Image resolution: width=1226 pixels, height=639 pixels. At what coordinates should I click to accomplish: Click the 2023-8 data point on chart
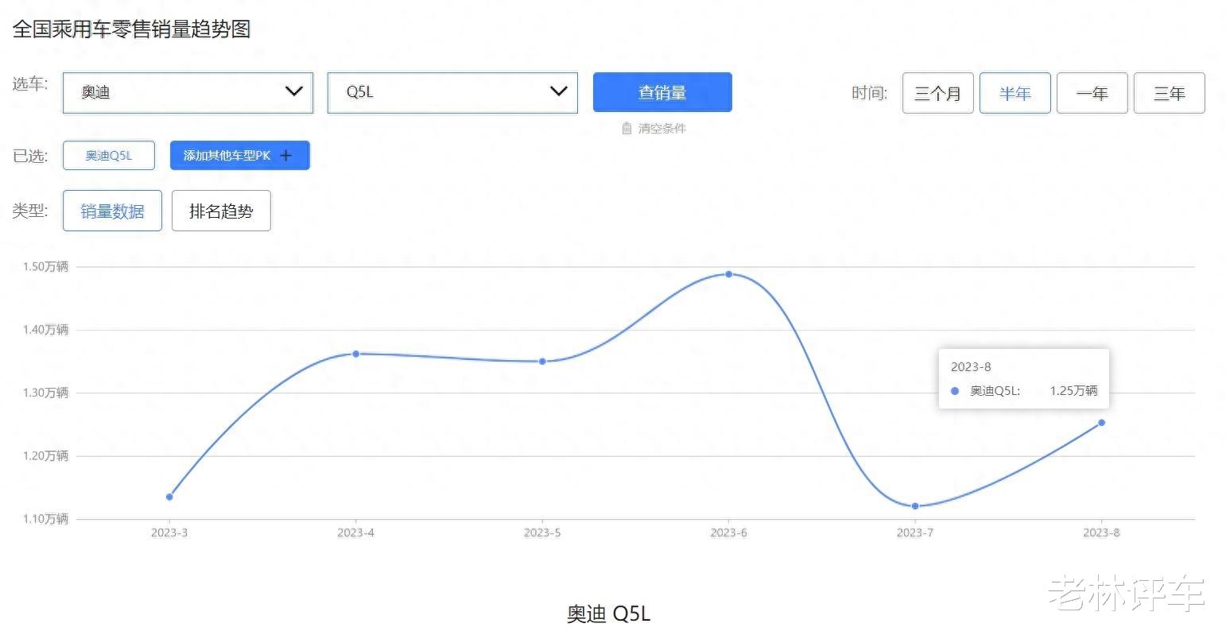(x=1101, y=423)
